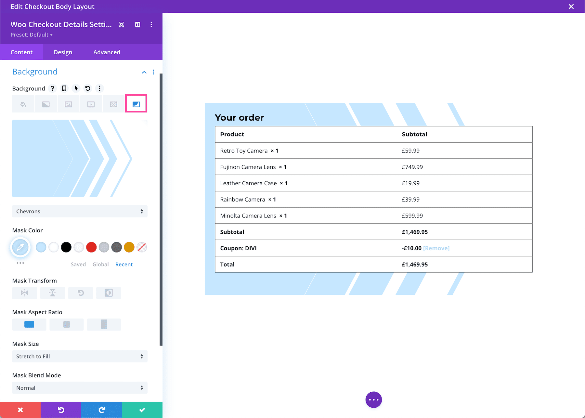Rotate the mask

(x=80, y=293)
